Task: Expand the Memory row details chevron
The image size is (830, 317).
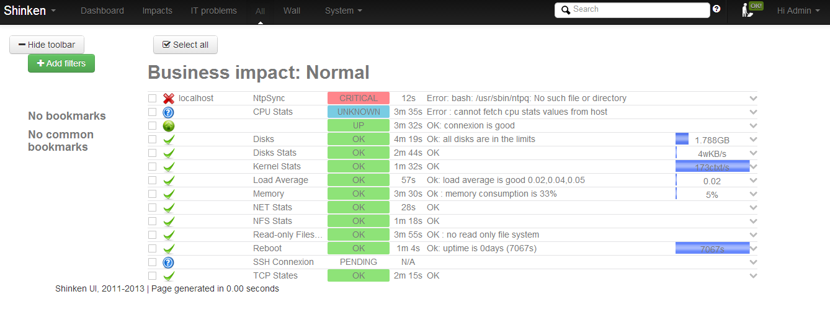Action: [x=753, y=194]
